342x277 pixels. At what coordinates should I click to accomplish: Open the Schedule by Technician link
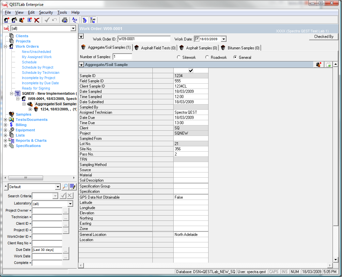(x=40, y=73)
